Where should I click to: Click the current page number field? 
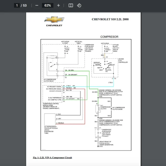click(17, 6)
